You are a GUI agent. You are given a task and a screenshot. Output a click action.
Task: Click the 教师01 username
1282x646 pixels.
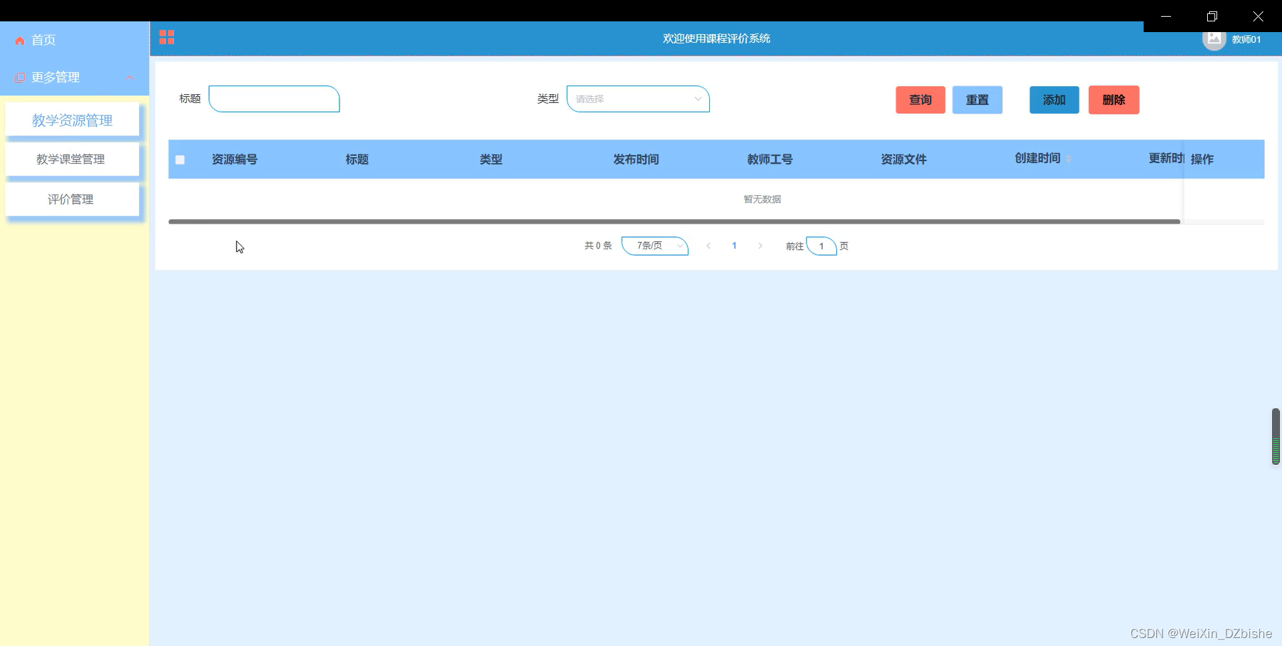click(x=1247, y=39)
